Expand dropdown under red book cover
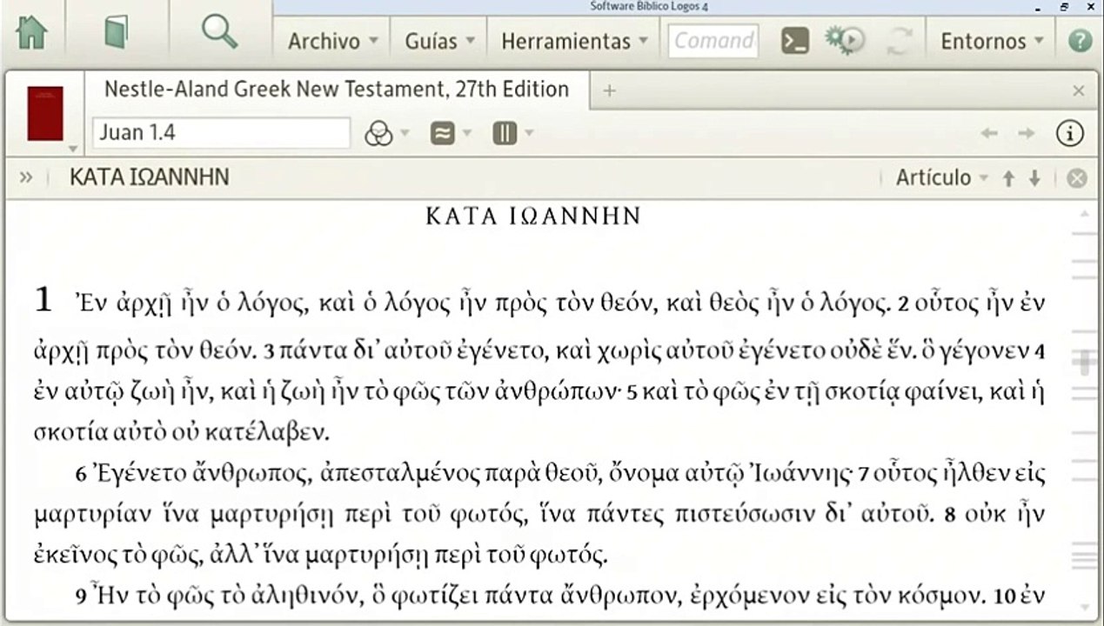 72,149
